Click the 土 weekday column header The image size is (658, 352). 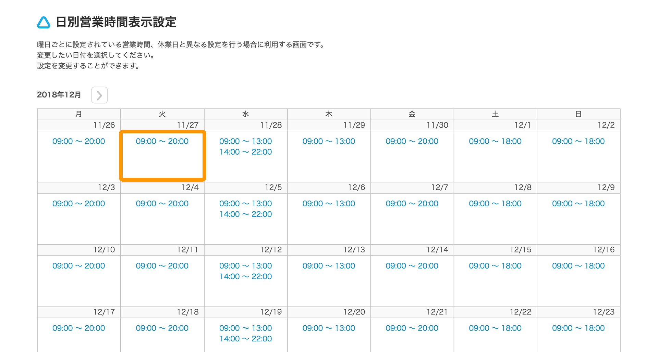coord(495,114)
